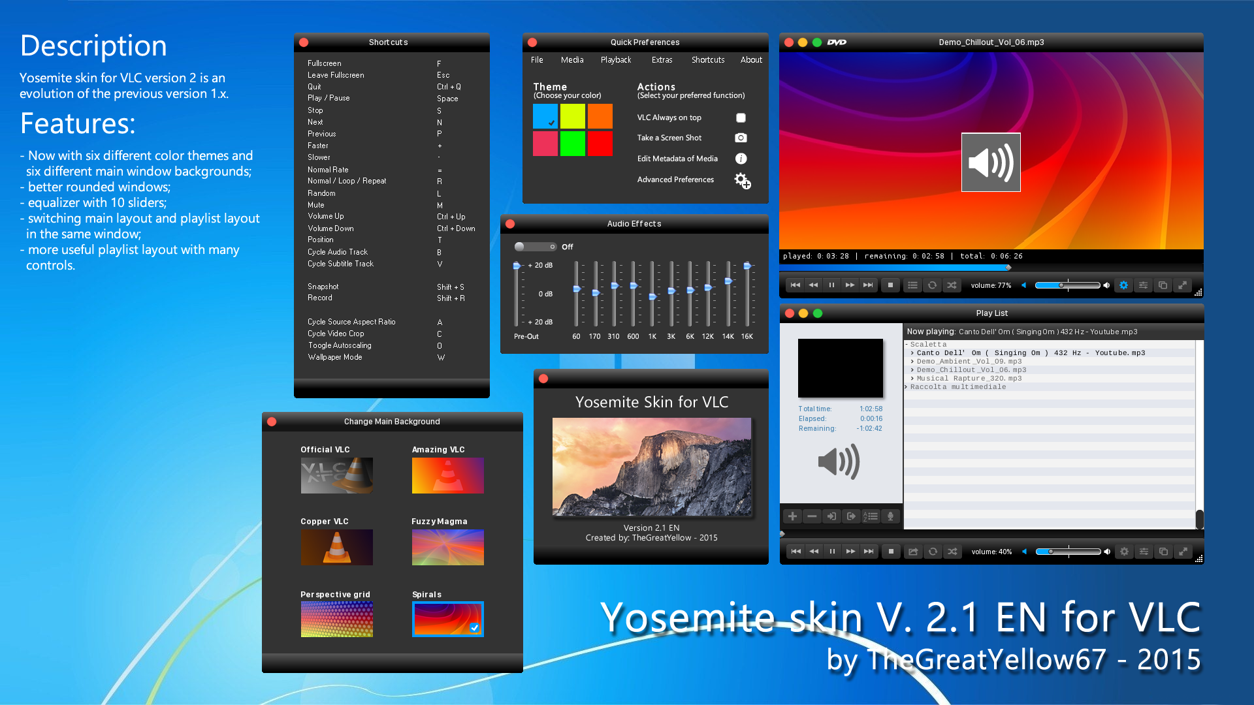
Task: Skip to next track in Demo_Chillout player
Action: [x=868, y=285]
